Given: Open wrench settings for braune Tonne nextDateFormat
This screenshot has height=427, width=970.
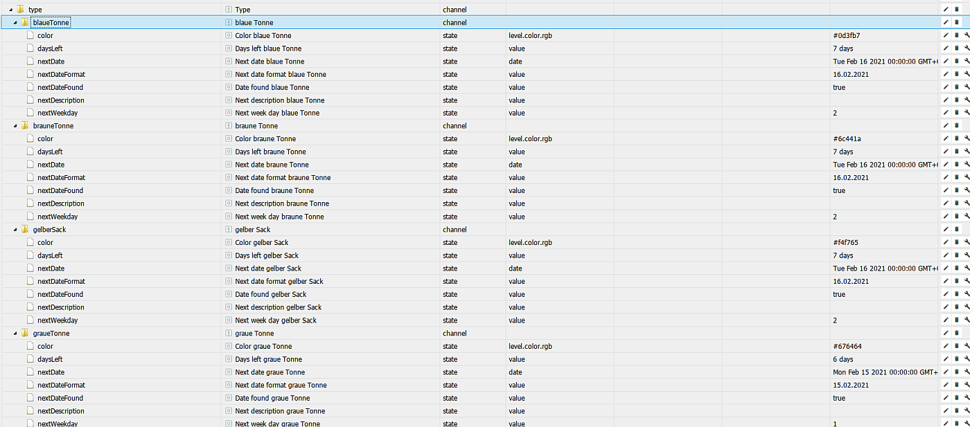Looking at the screenshot, I should 967,178.
